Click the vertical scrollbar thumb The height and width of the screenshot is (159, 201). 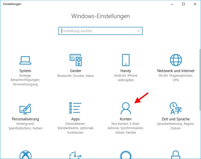click(x=200, y=79)
